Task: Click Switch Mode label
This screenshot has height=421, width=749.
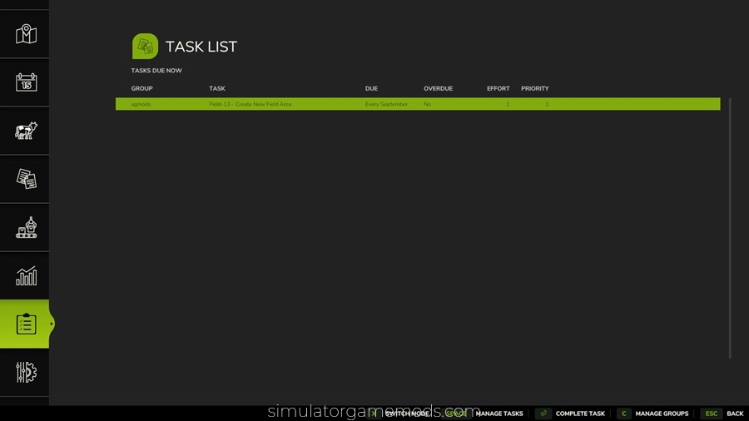Action: pos(407,414)
